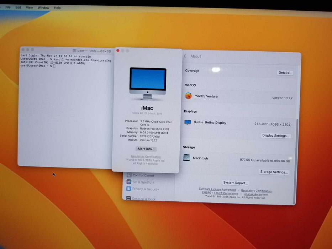Click the serial number C02Z62CFJWDW

pos(150,136)
